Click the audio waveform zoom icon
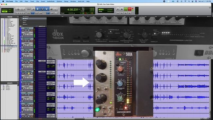 point(19,9)
